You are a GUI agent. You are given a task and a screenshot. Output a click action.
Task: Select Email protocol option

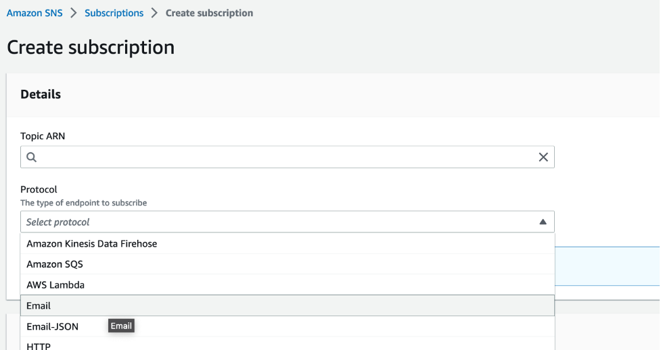click(x=287, y=305)
